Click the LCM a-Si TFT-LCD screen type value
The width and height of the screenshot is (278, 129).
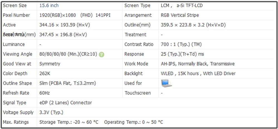click(x=182, y=6)
